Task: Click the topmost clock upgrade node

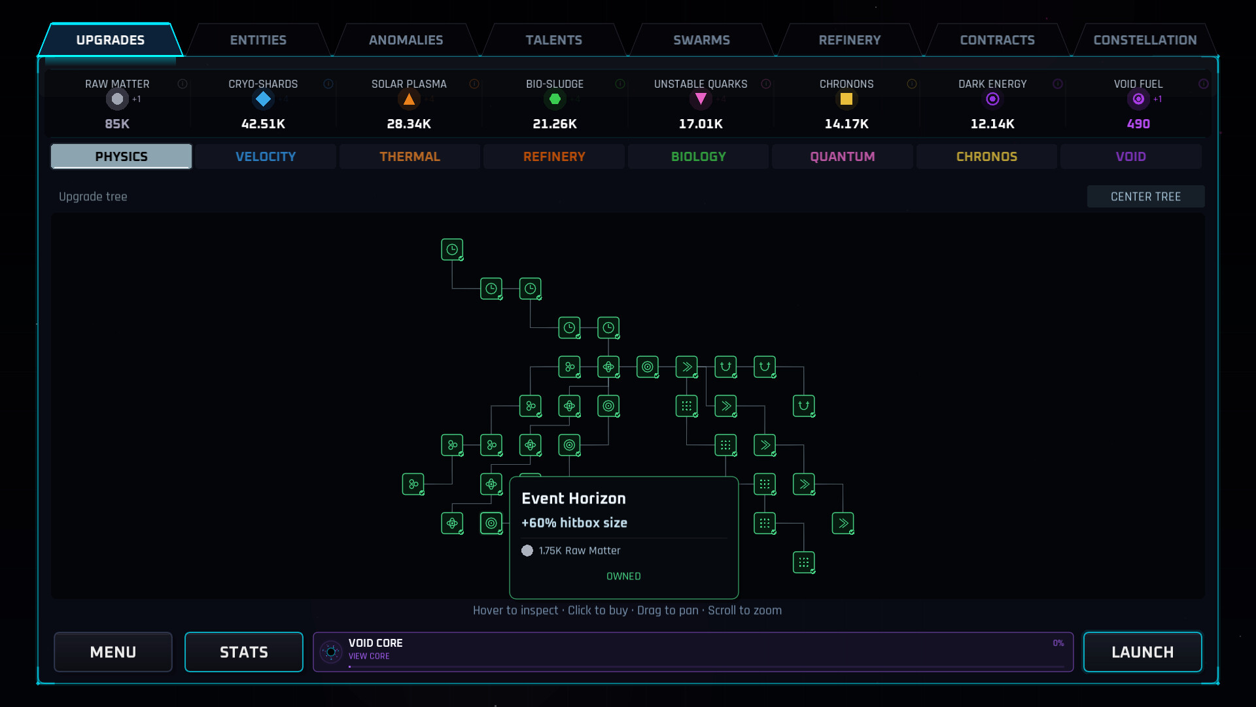Action: pos(452,249)
